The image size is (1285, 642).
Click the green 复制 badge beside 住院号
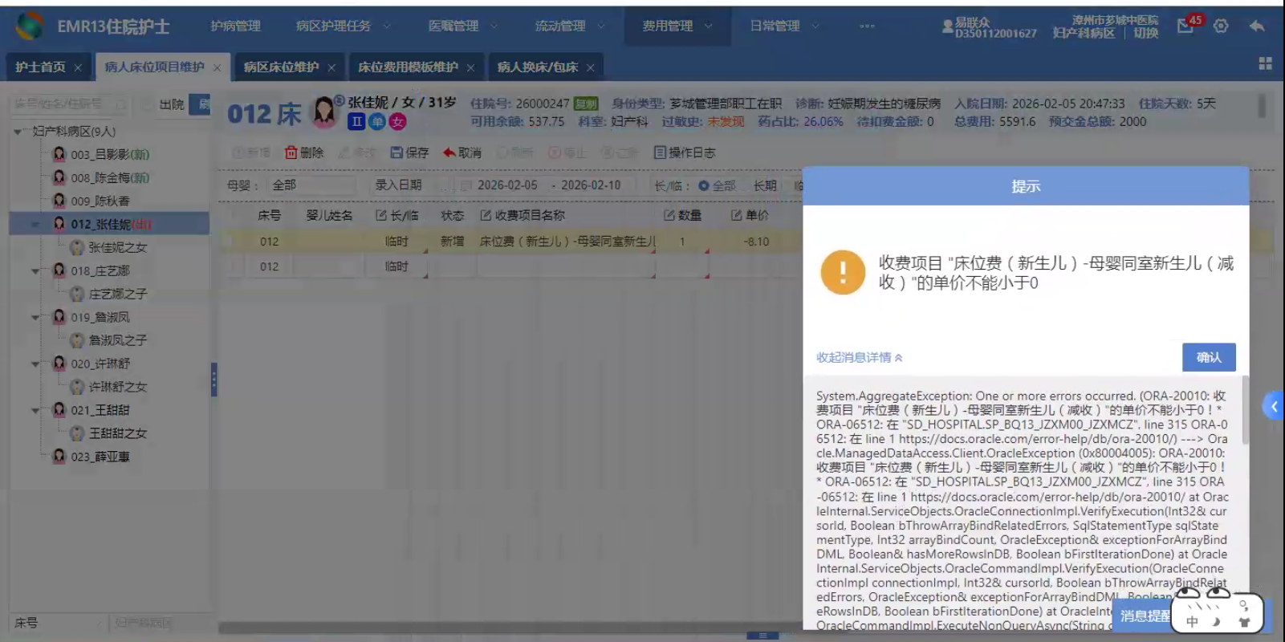586,104
